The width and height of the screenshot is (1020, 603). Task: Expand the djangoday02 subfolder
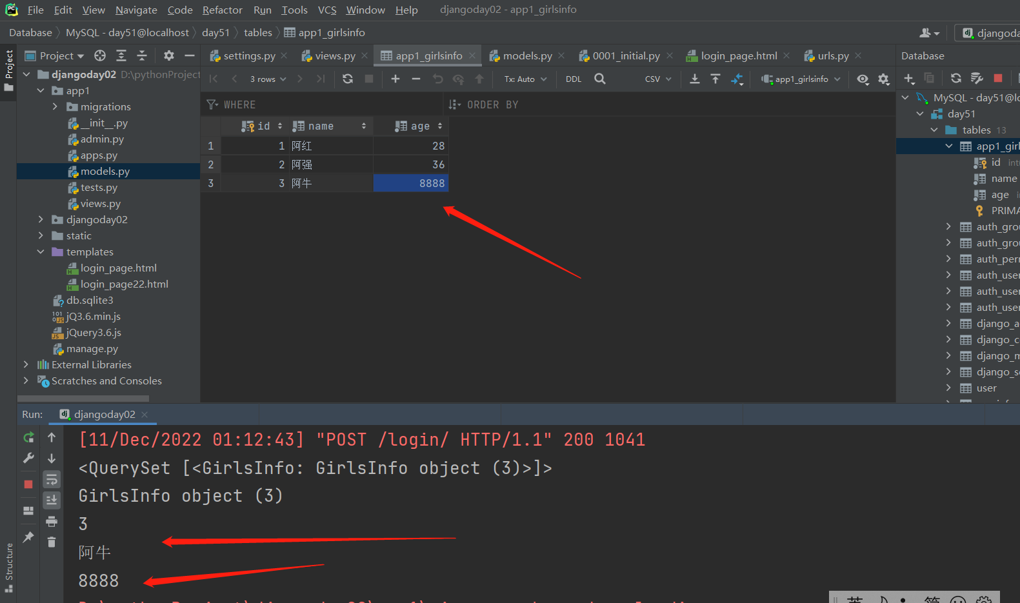41,219
